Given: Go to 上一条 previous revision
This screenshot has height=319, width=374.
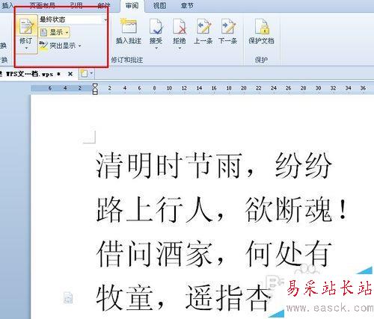Looking at the screenshot, I should [x=203, y=32].
